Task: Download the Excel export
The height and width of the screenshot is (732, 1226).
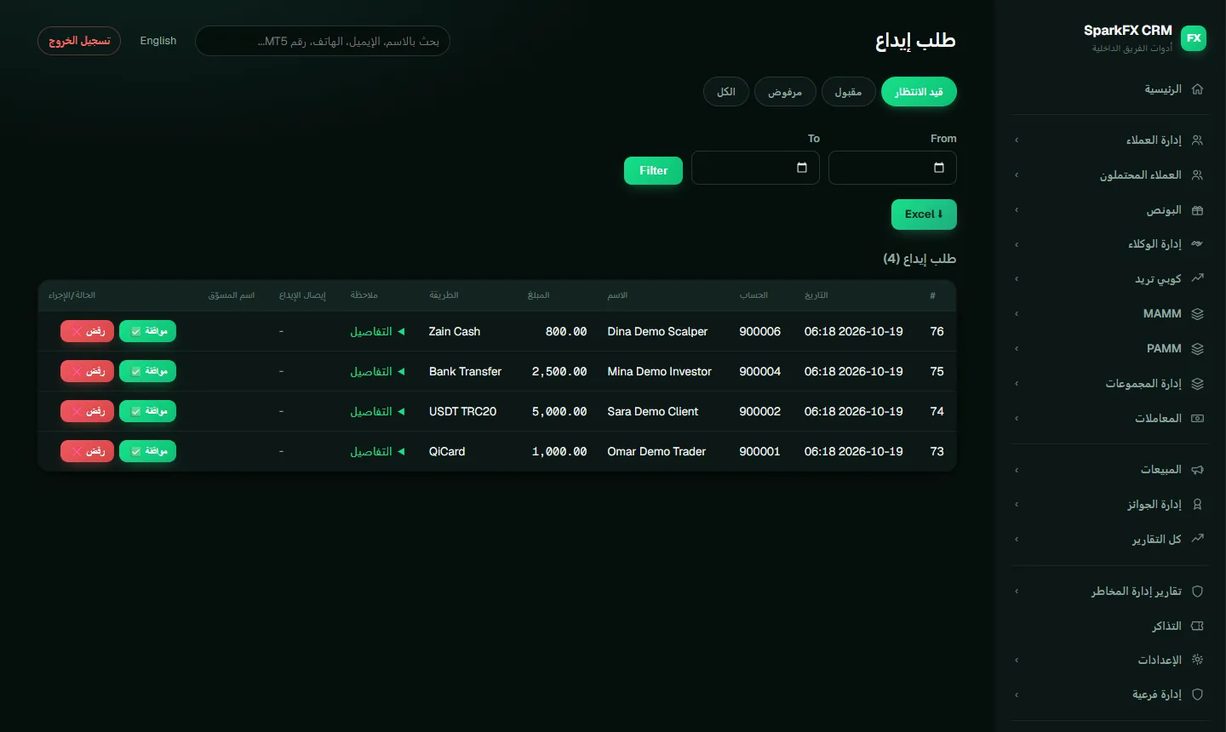Action: pyautogui.click(x=924, y=214)
